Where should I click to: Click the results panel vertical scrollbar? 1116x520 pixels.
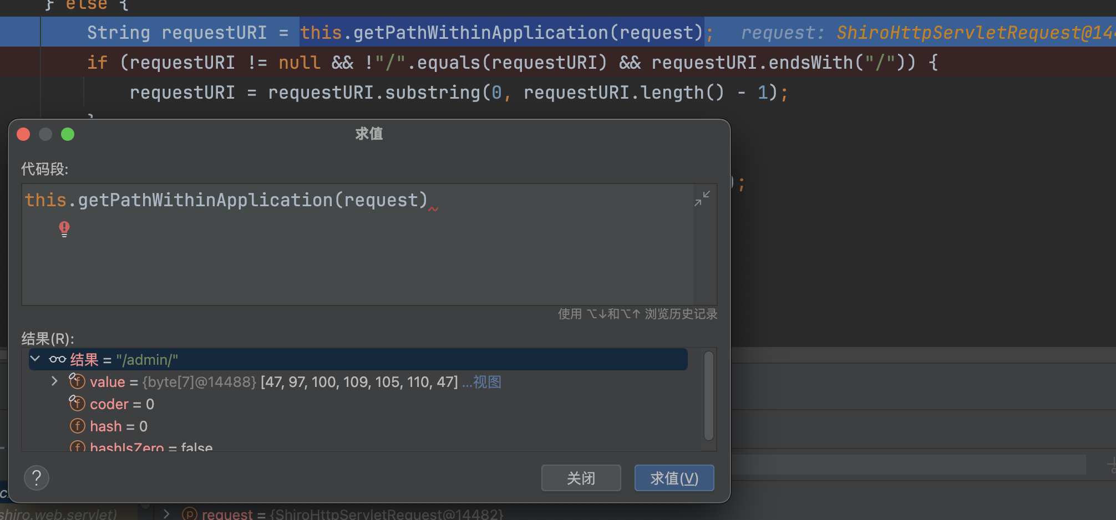click(708, 395)
